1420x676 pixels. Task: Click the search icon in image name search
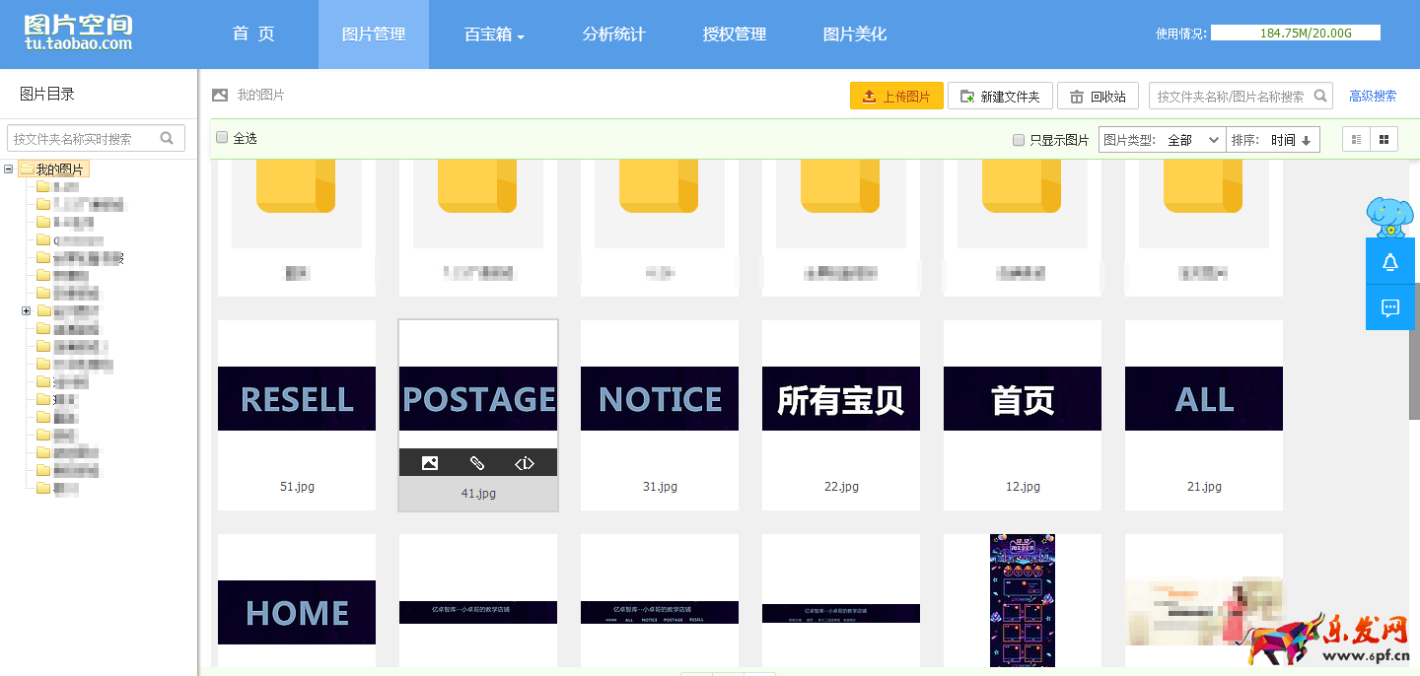coord(1319,96)
